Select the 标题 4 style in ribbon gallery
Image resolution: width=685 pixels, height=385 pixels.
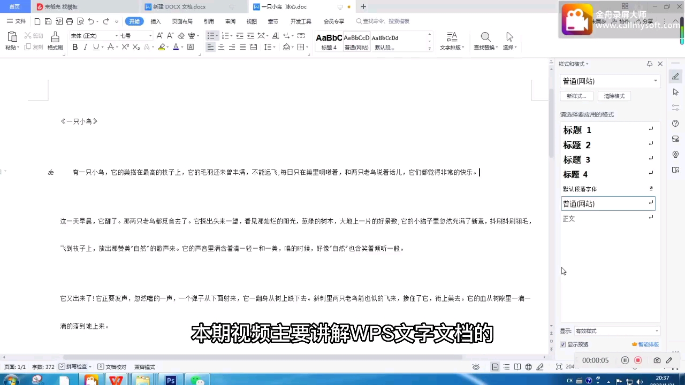(329, 41)
